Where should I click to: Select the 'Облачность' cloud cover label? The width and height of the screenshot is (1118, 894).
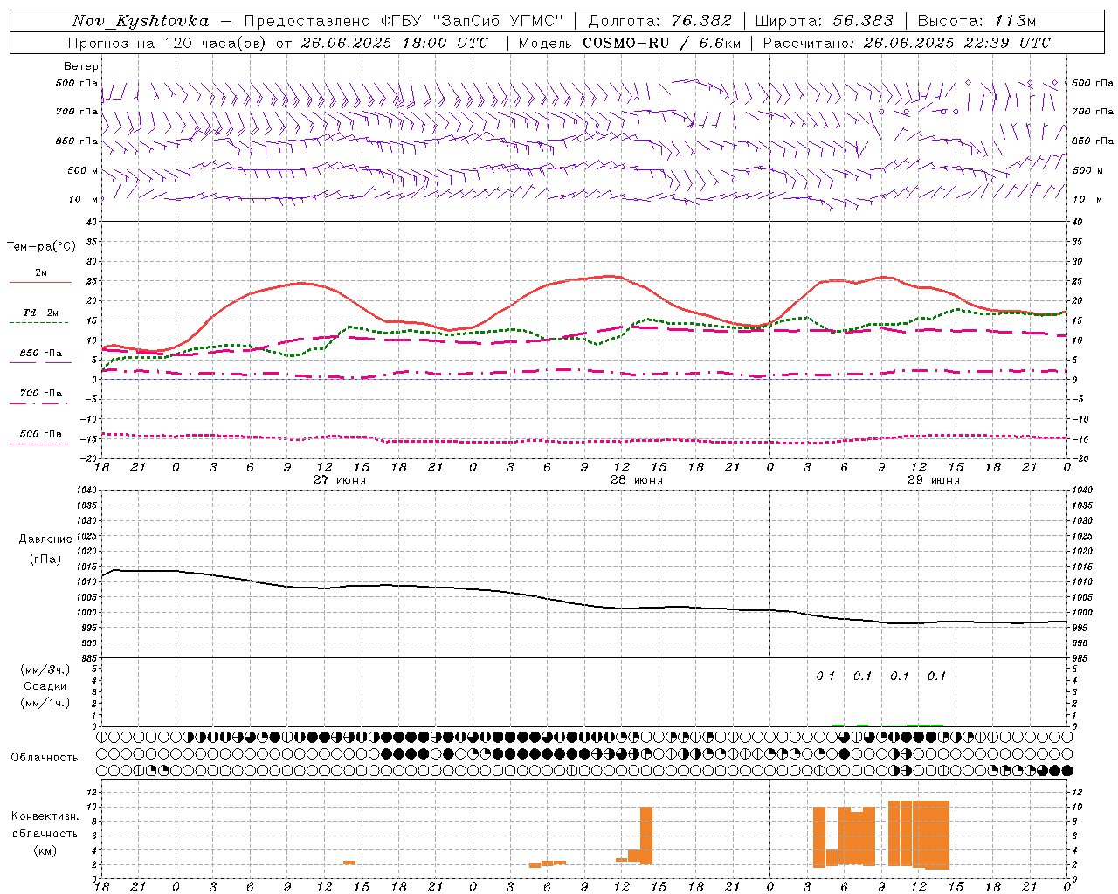tap(45, 758)
